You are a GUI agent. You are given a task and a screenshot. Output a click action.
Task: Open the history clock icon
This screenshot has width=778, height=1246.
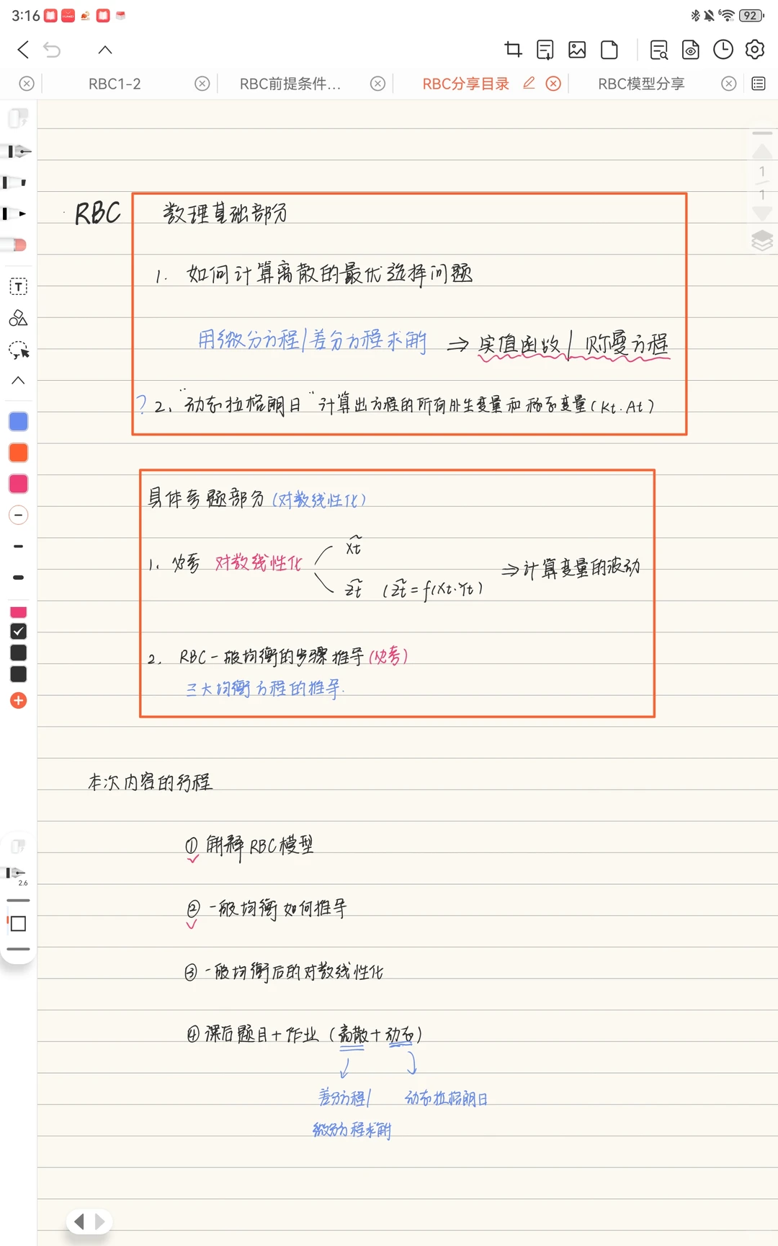click(723, 50)
